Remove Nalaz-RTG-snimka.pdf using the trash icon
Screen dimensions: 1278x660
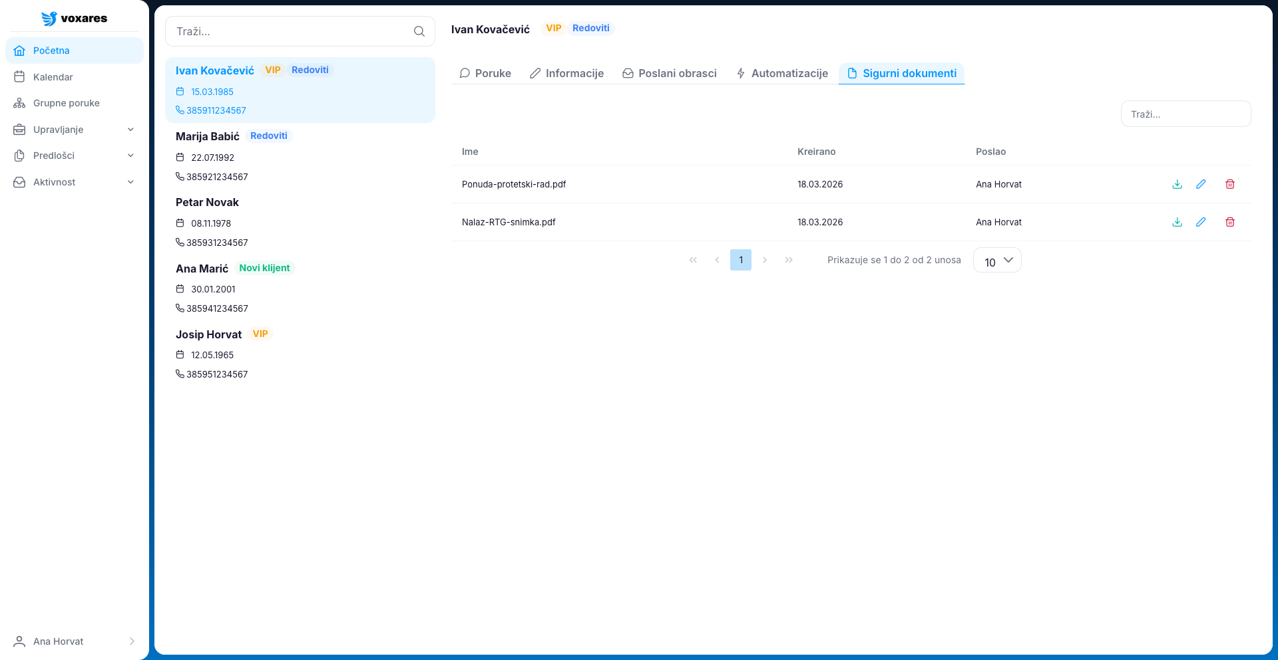(x=1230, y=222)
